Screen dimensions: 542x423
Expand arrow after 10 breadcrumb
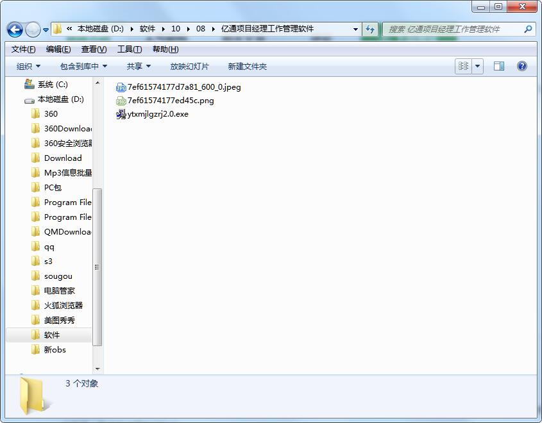click(x=188, y=29)
